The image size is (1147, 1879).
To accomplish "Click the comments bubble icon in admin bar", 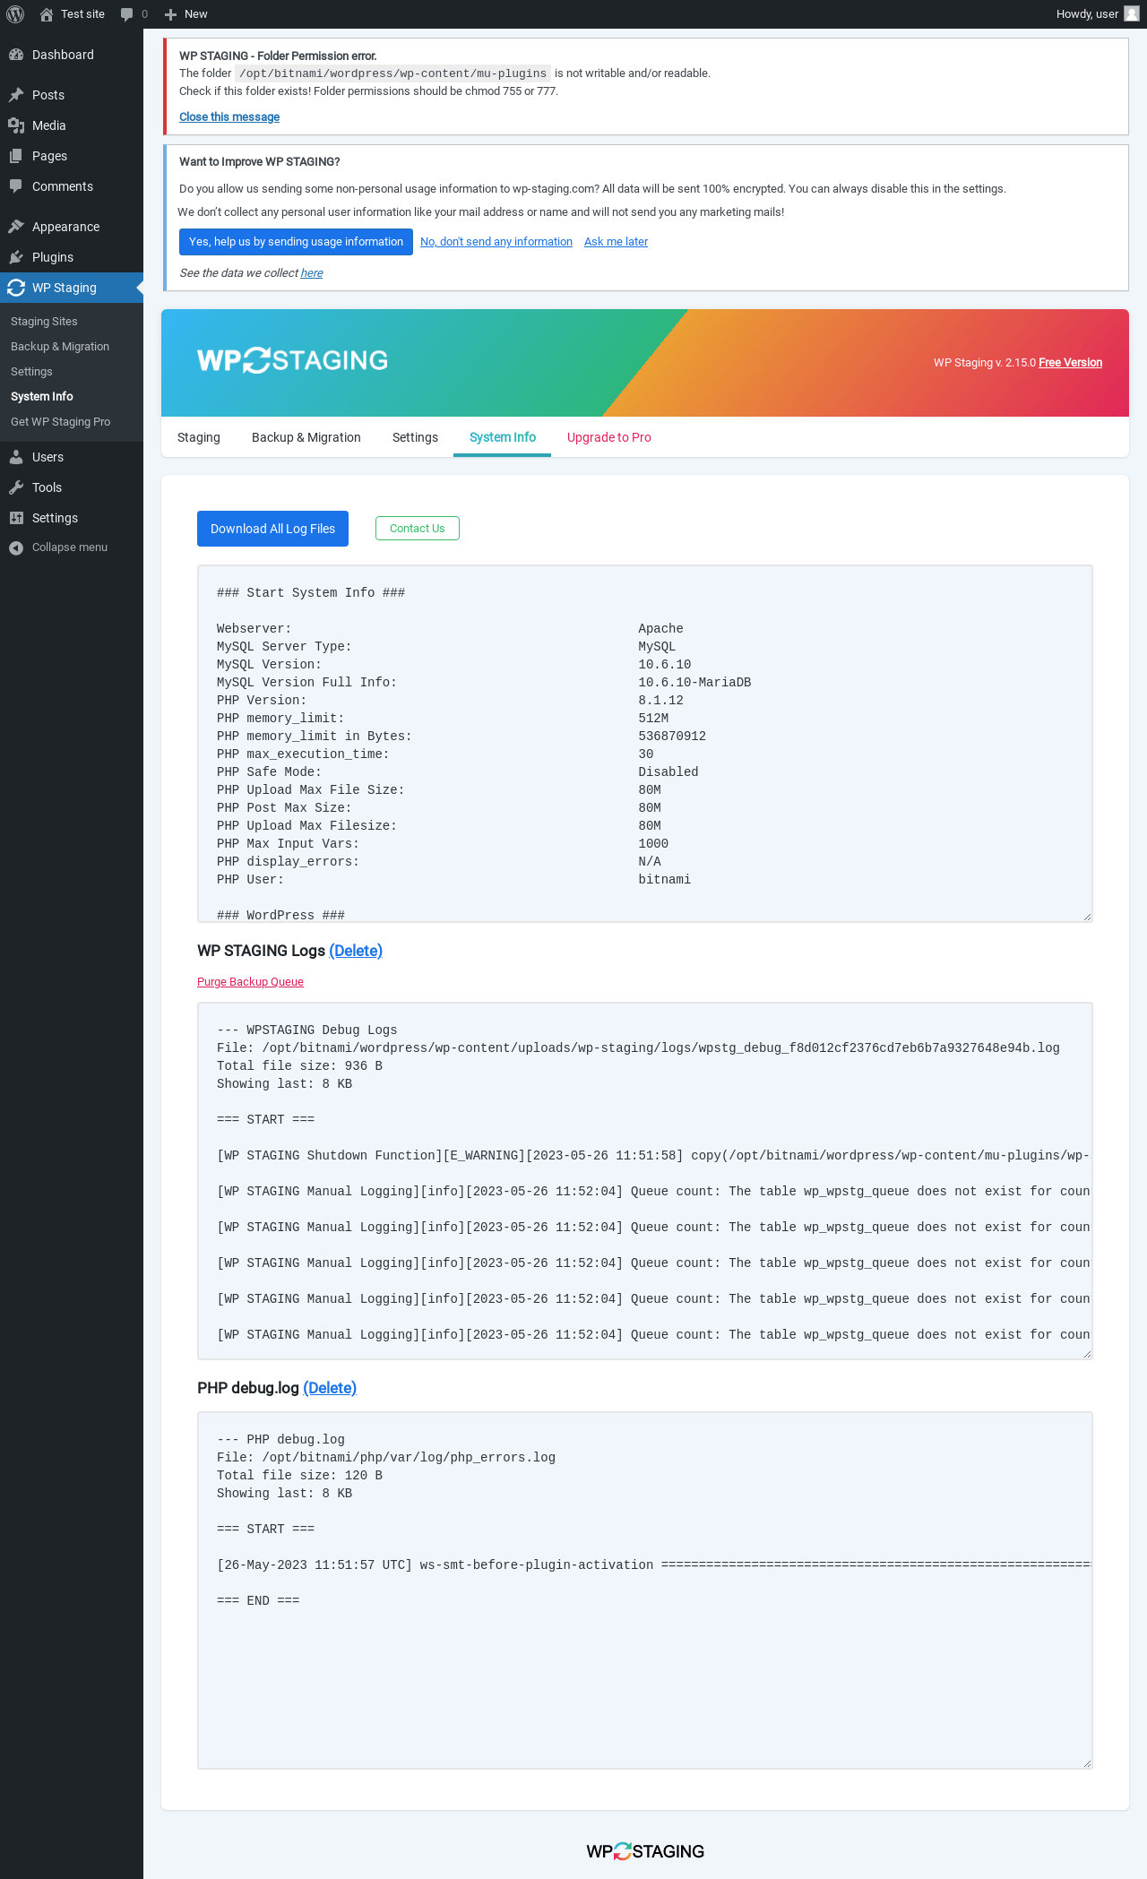I will (x=127, y=14).
